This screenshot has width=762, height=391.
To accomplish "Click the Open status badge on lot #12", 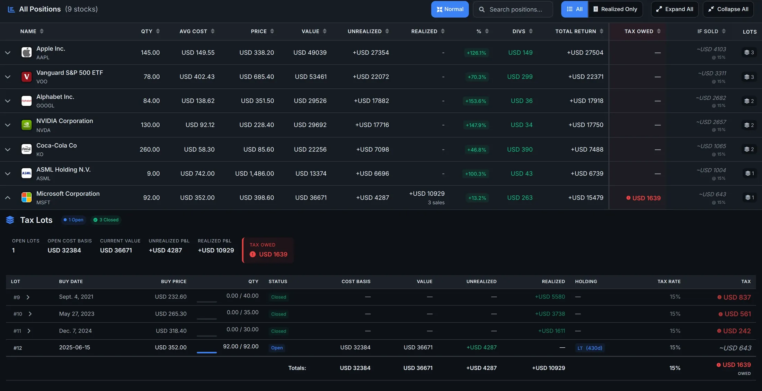I will click(277, 348).
